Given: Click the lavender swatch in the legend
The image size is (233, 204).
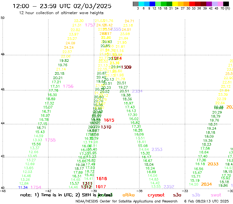Looking at the screenshot, I should [214, 4].
